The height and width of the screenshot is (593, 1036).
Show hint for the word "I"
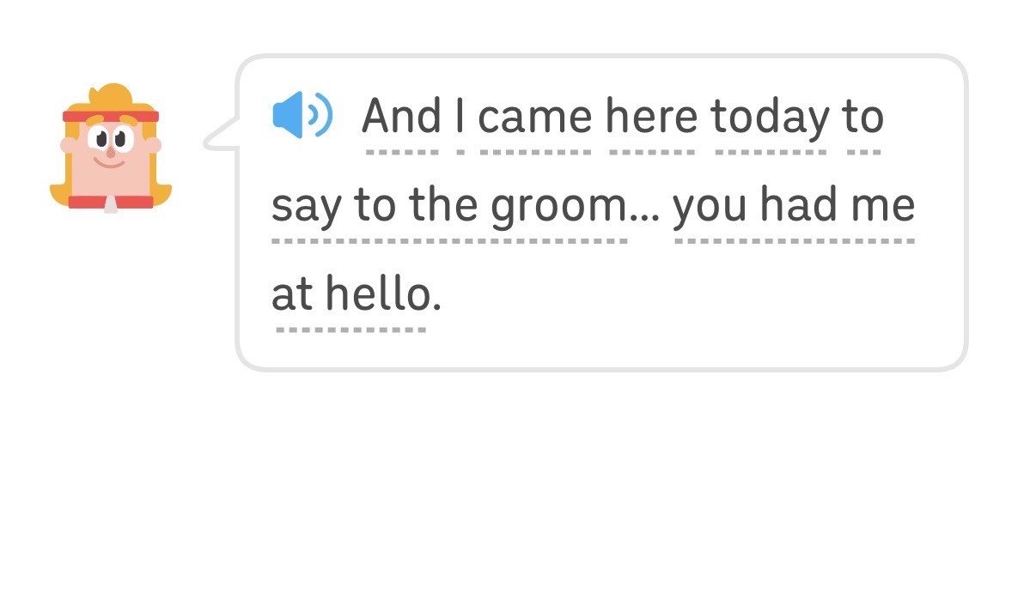460,117
